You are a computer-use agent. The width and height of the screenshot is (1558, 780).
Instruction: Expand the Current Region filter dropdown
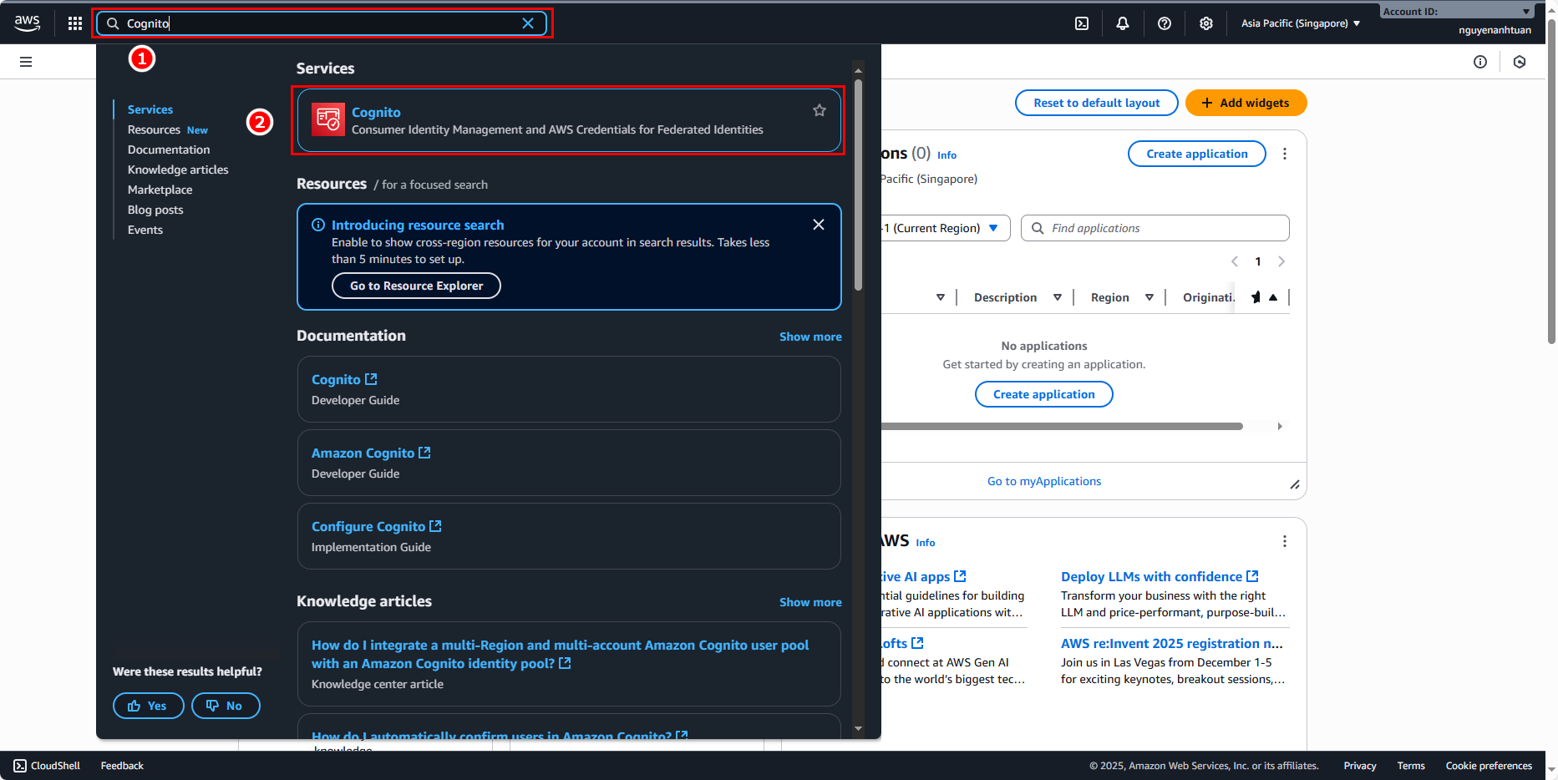tap(944, 228)
